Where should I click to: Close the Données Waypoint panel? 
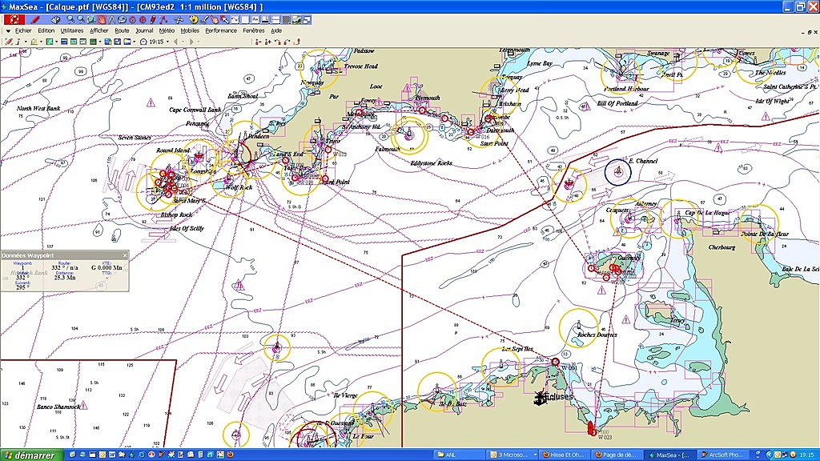pyautogui.click(x=125, y=255)
